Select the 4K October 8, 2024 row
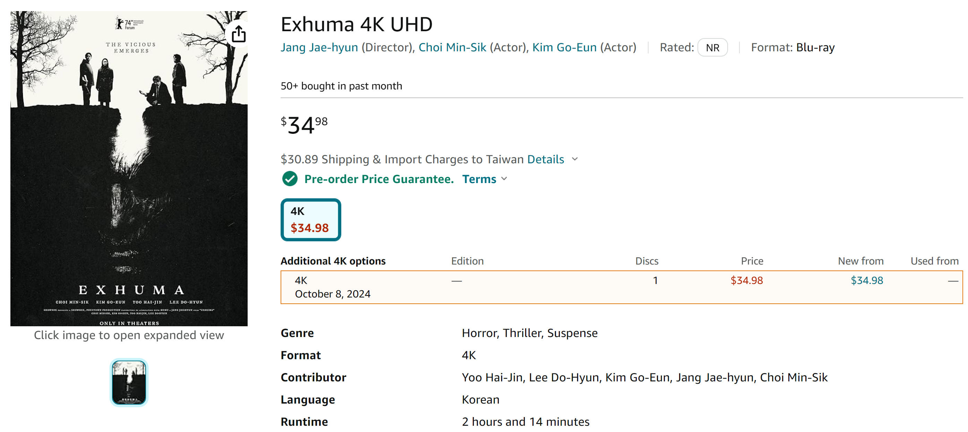The width and height of the screenshot is (968, 432). tap(622, 287)
